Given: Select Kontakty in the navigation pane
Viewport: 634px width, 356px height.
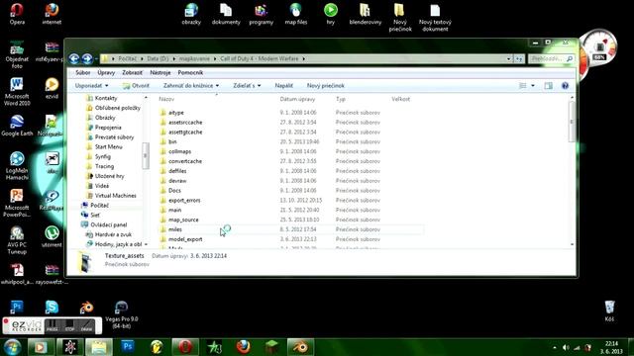Looking at the screenshot, I should [106, 98].
